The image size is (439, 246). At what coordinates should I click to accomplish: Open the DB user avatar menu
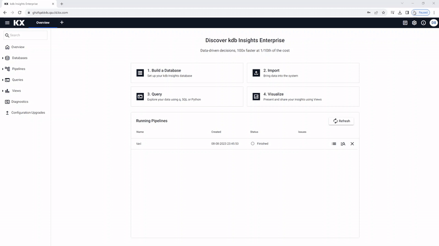[434, 23]
